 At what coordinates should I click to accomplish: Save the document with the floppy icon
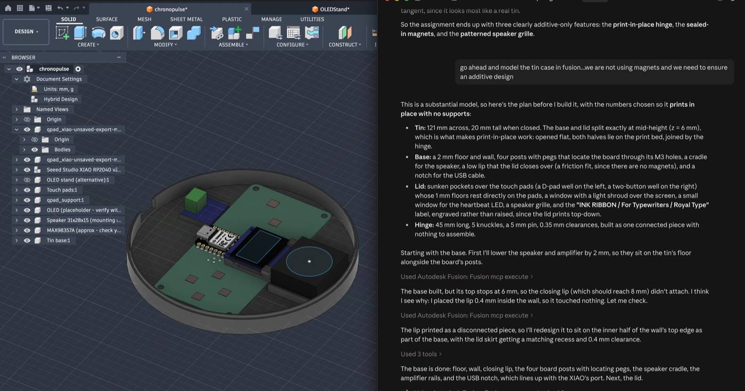[48, 8]
